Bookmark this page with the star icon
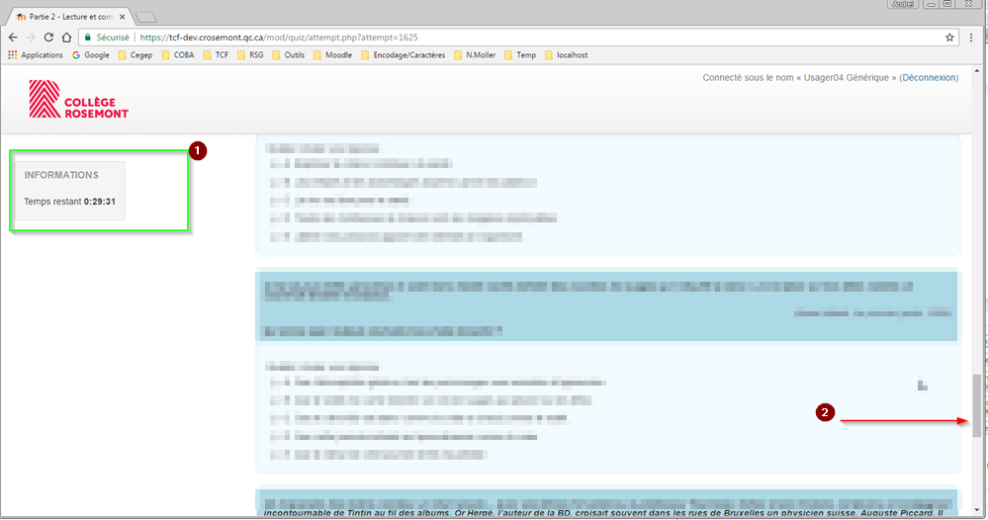Screen dimensions: 988x520 coord(950,38)
